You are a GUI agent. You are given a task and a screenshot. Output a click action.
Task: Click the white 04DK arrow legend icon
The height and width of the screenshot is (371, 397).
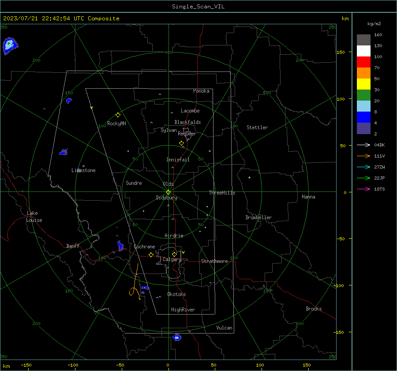(x=363, y=145)
